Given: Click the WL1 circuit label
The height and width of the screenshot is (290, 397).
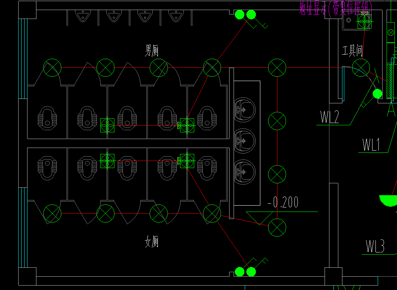Looking at the screenshot, I should pos(371,145).
